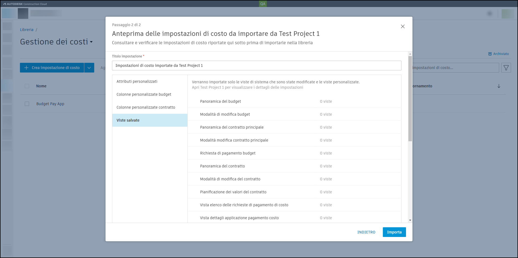The height and width of the screenshot is (258, 518).
Task: Go back with the INDIETRO button
Action: (366, 232)
